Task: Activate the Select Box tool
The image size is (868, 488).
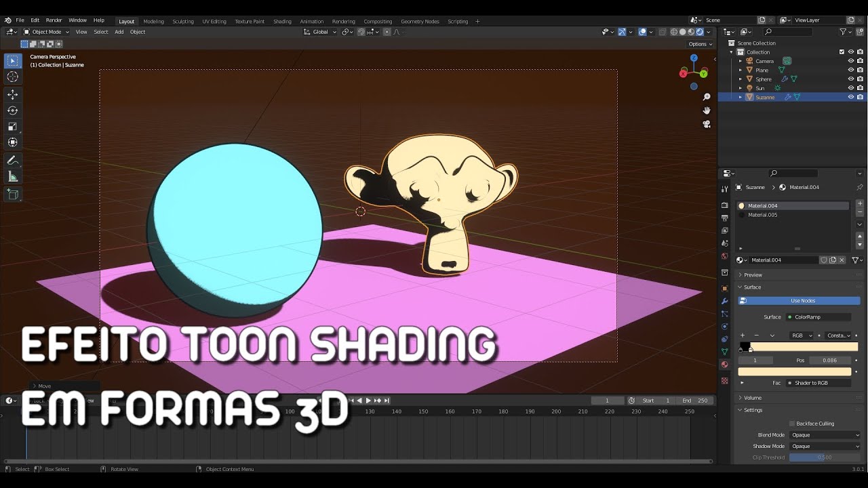Action: click(x=12, y=60)
